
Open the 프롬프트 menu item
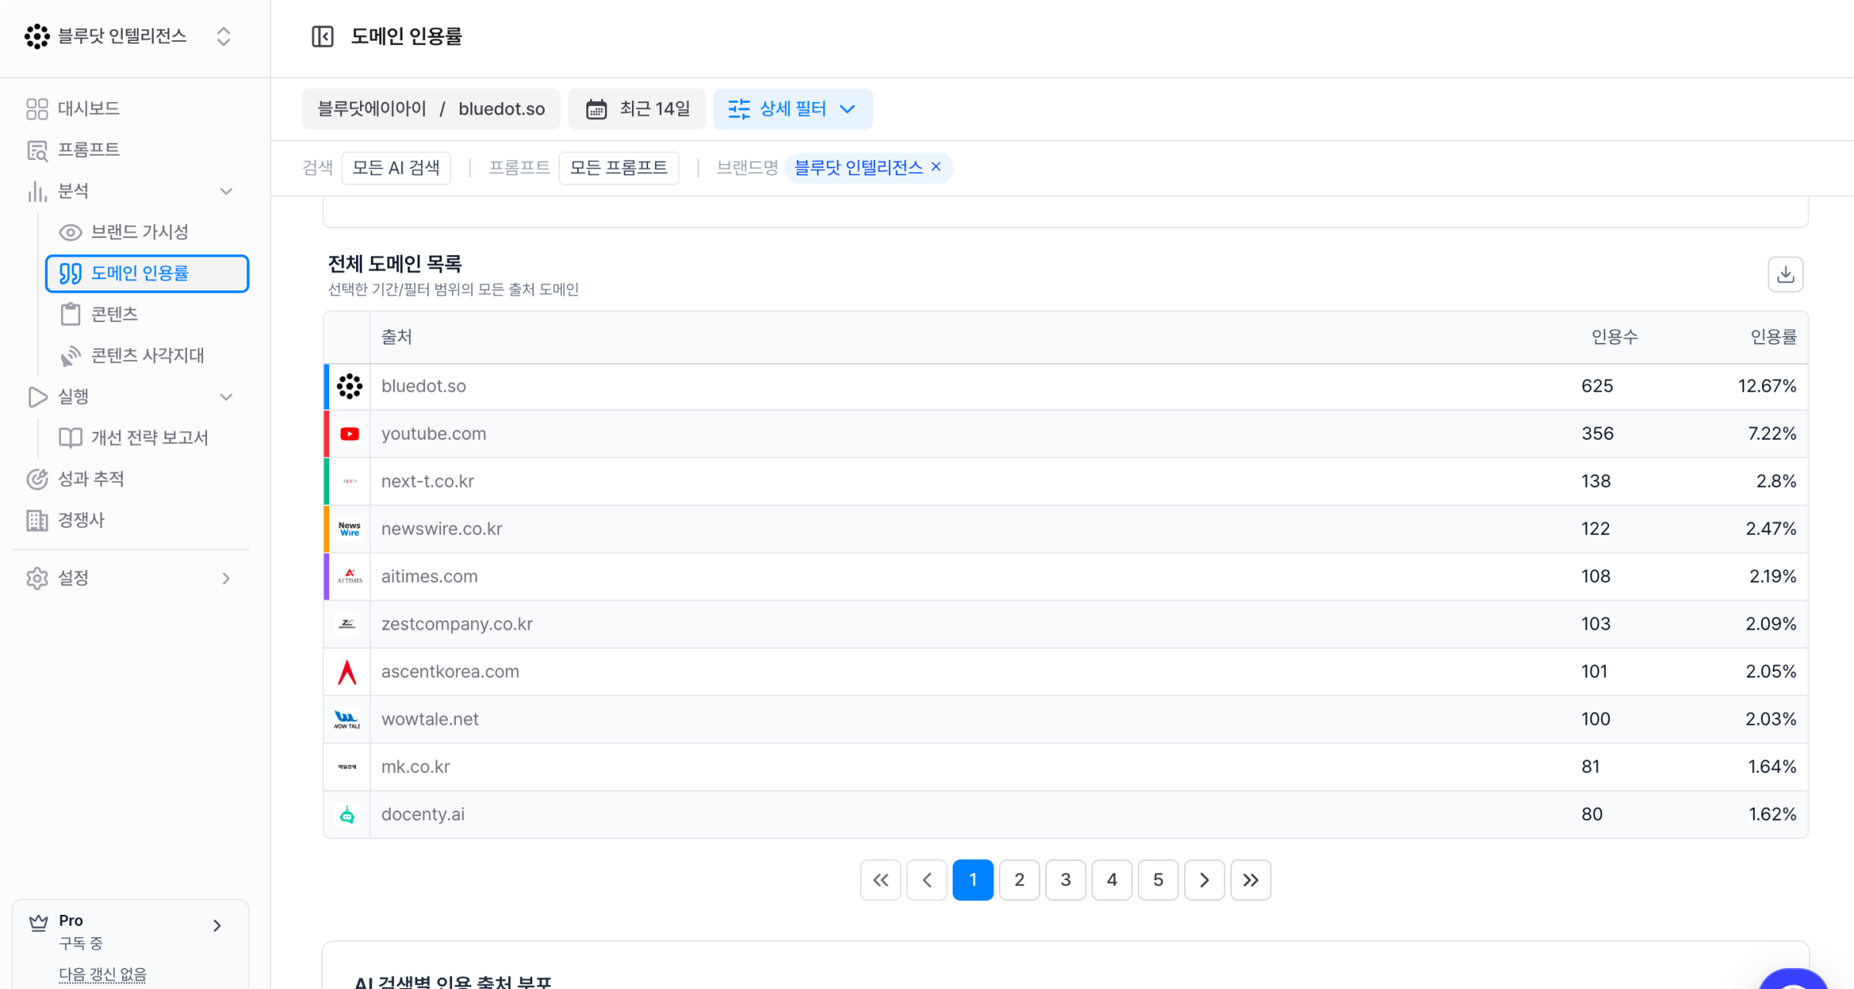tap(88, 150)
